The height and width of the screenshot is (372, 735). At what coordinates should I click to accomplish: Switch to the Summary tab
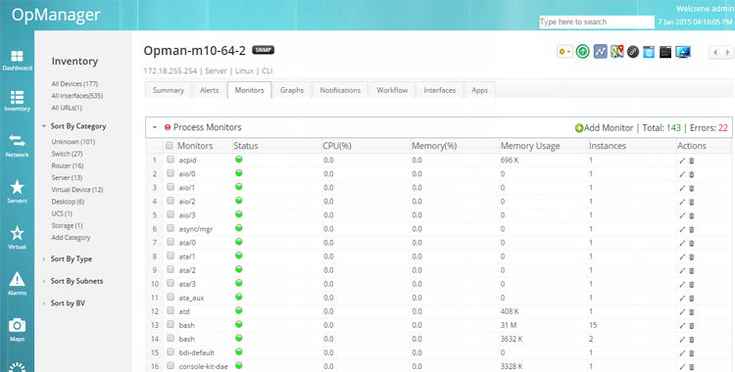point(169,90)
